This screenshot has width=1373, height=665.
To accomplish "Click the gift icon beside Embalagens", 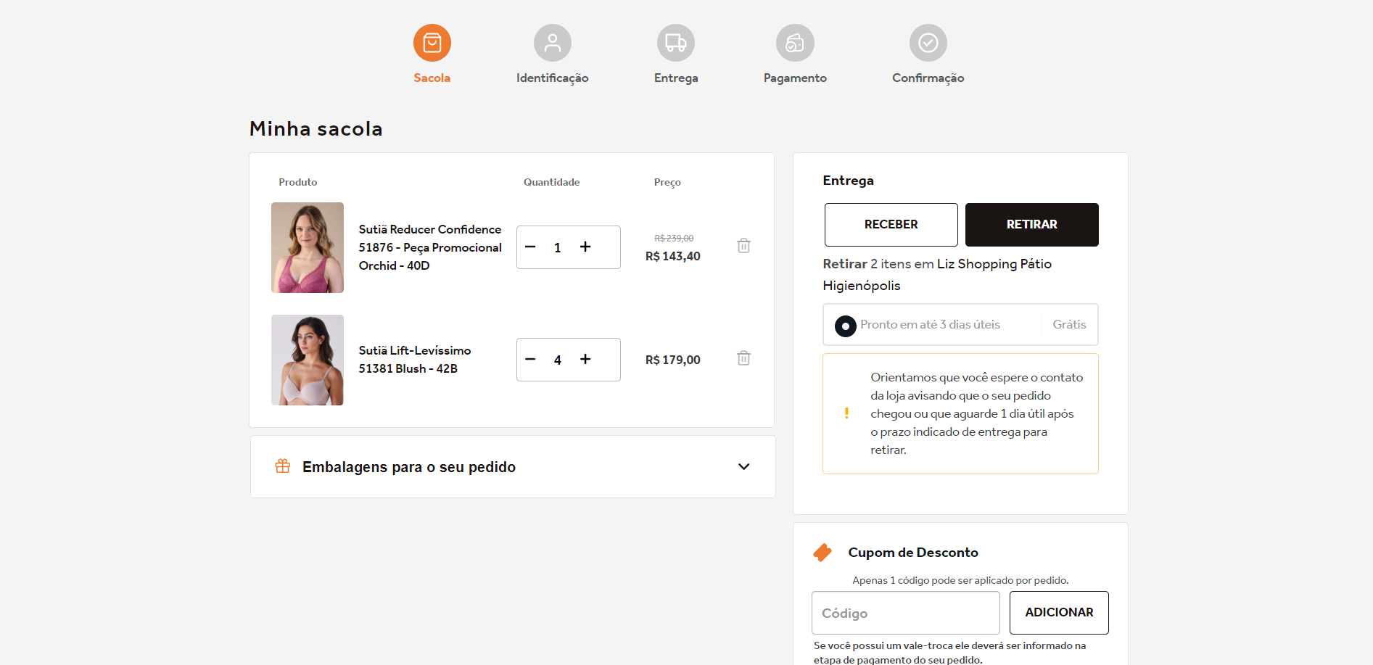I will pyautogui.click(x=283, y=466).
